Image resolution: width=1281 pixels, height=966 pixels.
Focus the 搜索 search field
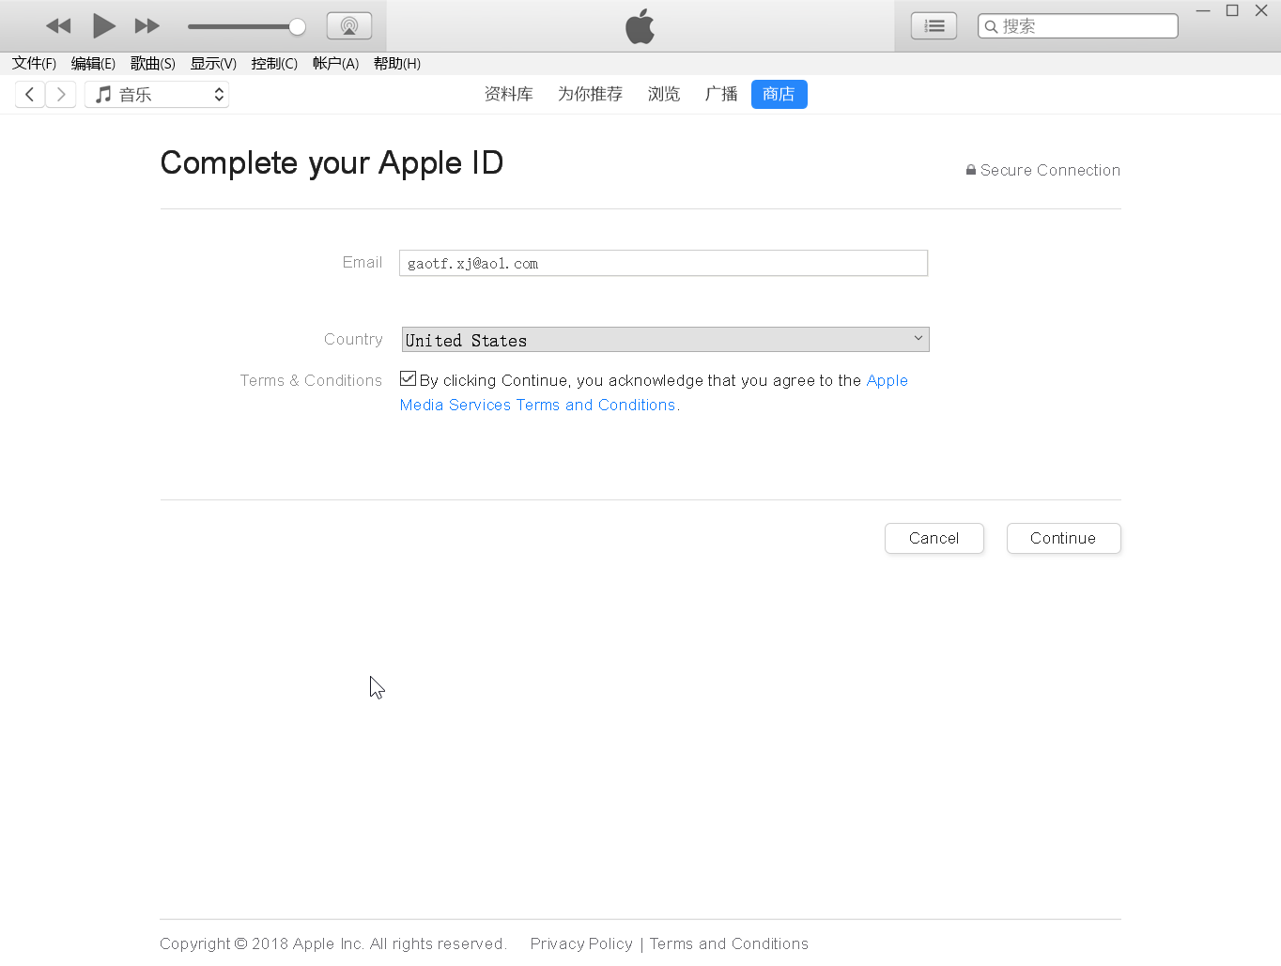[x=1078, y=26]
